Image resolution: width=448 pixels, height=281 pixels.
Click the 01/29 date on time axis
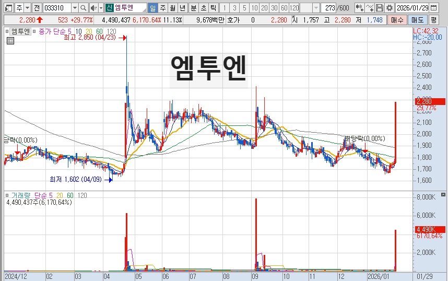[425, 276]
